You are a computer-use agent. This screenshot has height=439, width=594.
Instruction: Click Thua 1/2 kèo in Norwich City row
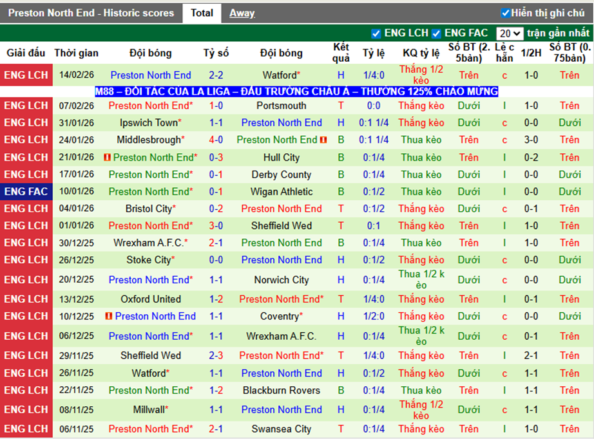coord(421,279)
